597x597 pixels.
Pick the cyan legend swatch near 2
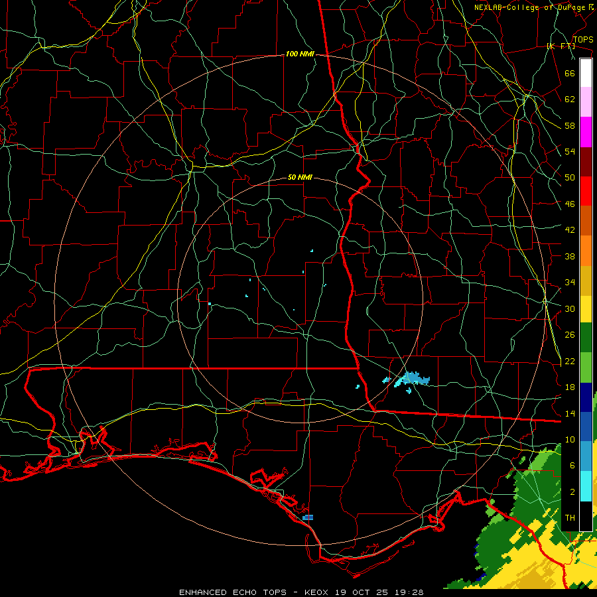[586, 486]
